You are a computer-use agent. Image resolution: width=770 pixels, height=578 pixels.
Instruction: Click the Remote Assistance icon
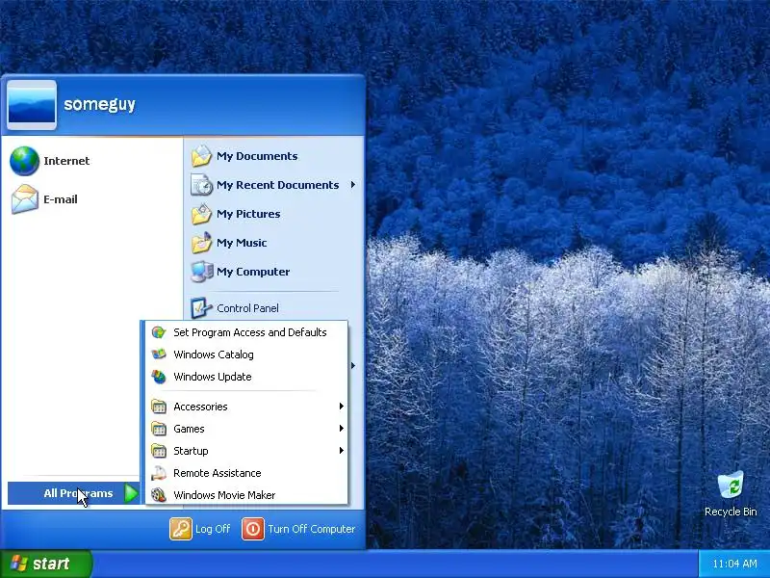(x=159, y=473)
